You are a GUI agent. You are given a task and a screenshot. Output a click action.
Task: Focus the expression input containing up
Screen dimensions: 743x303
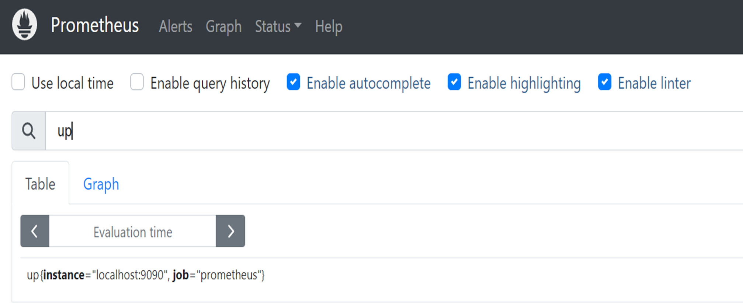(x=394, y=131)
